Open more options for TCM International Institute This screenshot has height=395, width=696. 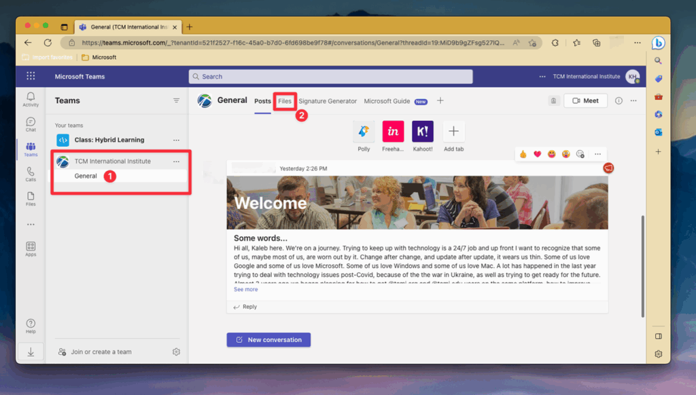176,162
